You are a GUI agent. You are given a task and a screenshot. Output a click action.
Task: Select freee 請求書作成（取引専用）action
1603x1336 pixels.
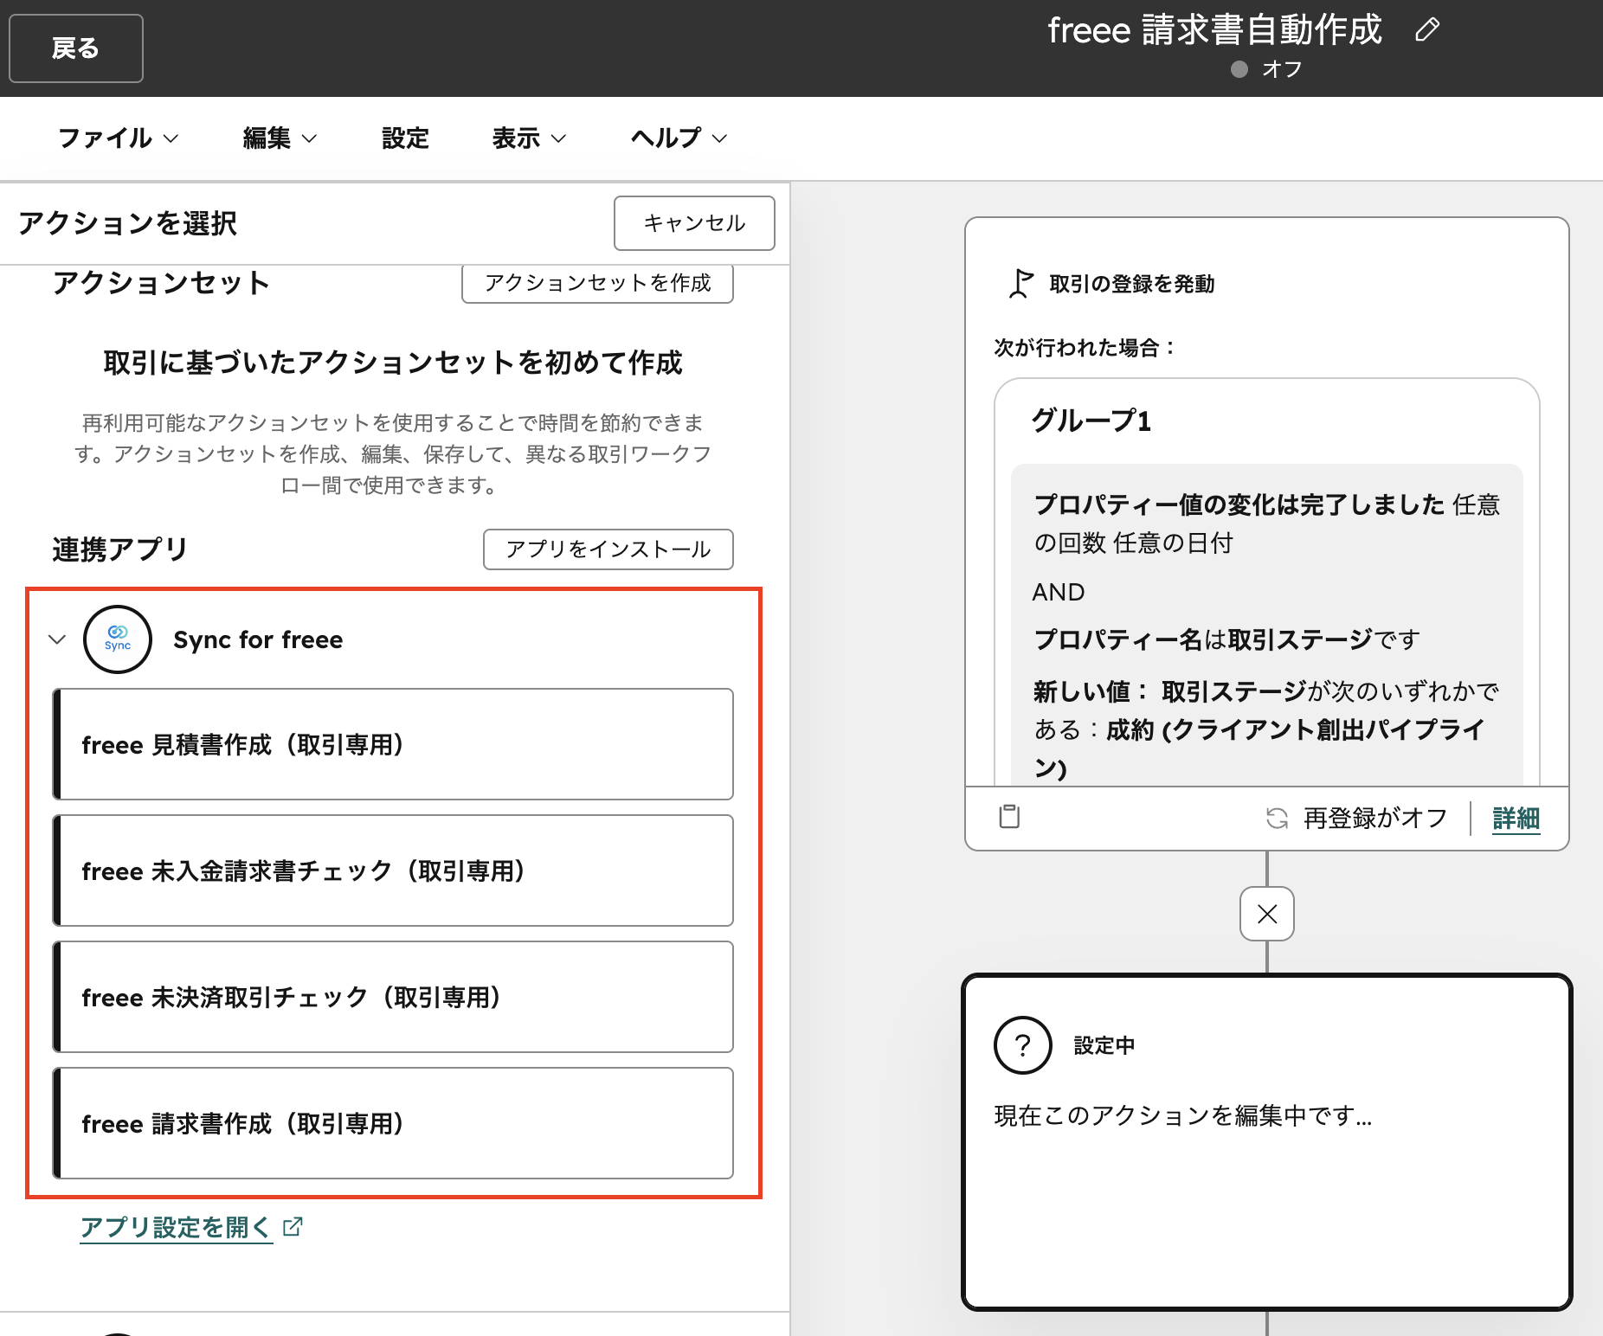pyautogui.click(x=393, y=1123)
